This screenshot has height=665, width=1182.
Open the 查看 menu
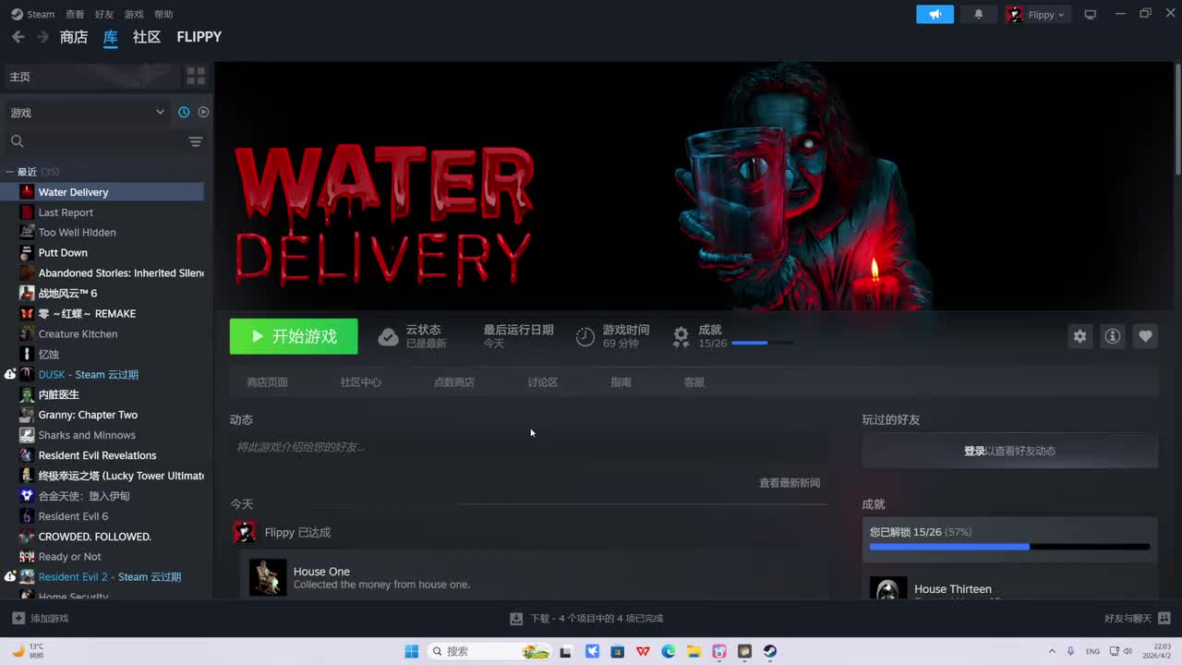tap(75, 14)
